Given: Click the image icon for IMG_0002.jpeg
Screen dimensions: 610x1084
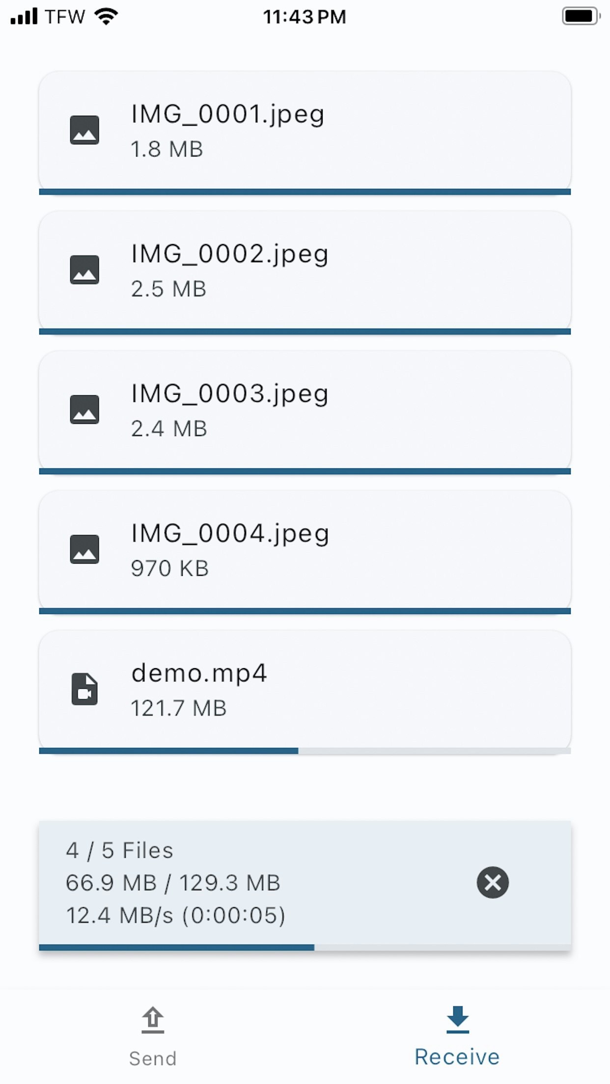Looking at the screenshot, I should pos(85,269).
